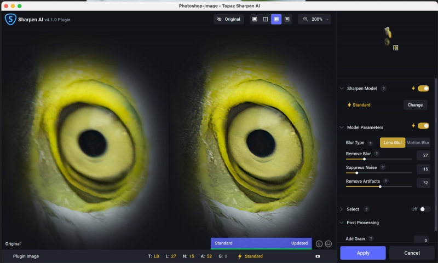Select Motion Blur type
This screenshot has height=263, width=438.
pos(418,143)
